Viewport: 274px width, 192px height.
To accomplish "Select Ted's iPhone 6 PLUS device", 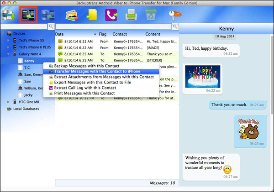I will [35, 47].
